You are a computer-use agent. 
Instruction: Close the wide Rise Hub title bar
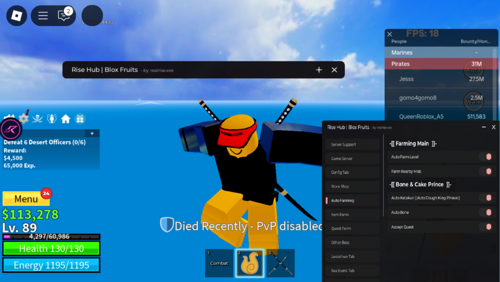pyautogui.click(x=334, y=70)
